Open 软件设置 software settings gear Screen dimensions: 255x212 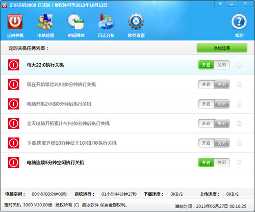(136, 26)
